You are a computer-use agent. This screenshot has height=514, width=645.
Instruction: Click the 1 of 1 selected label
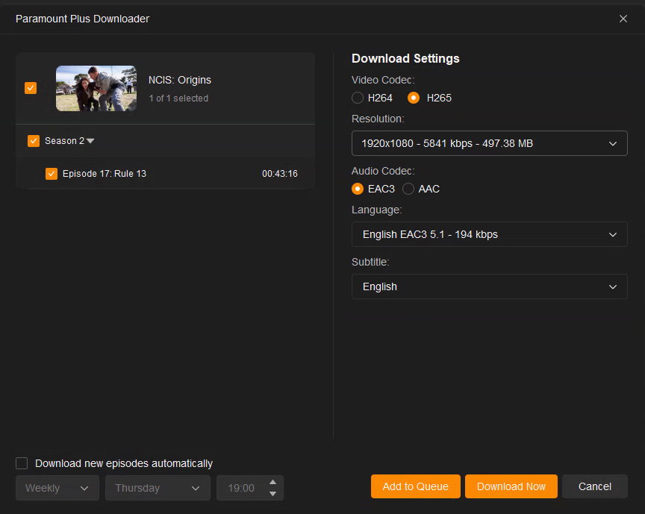pyautogui.click(x=178, y=98)
